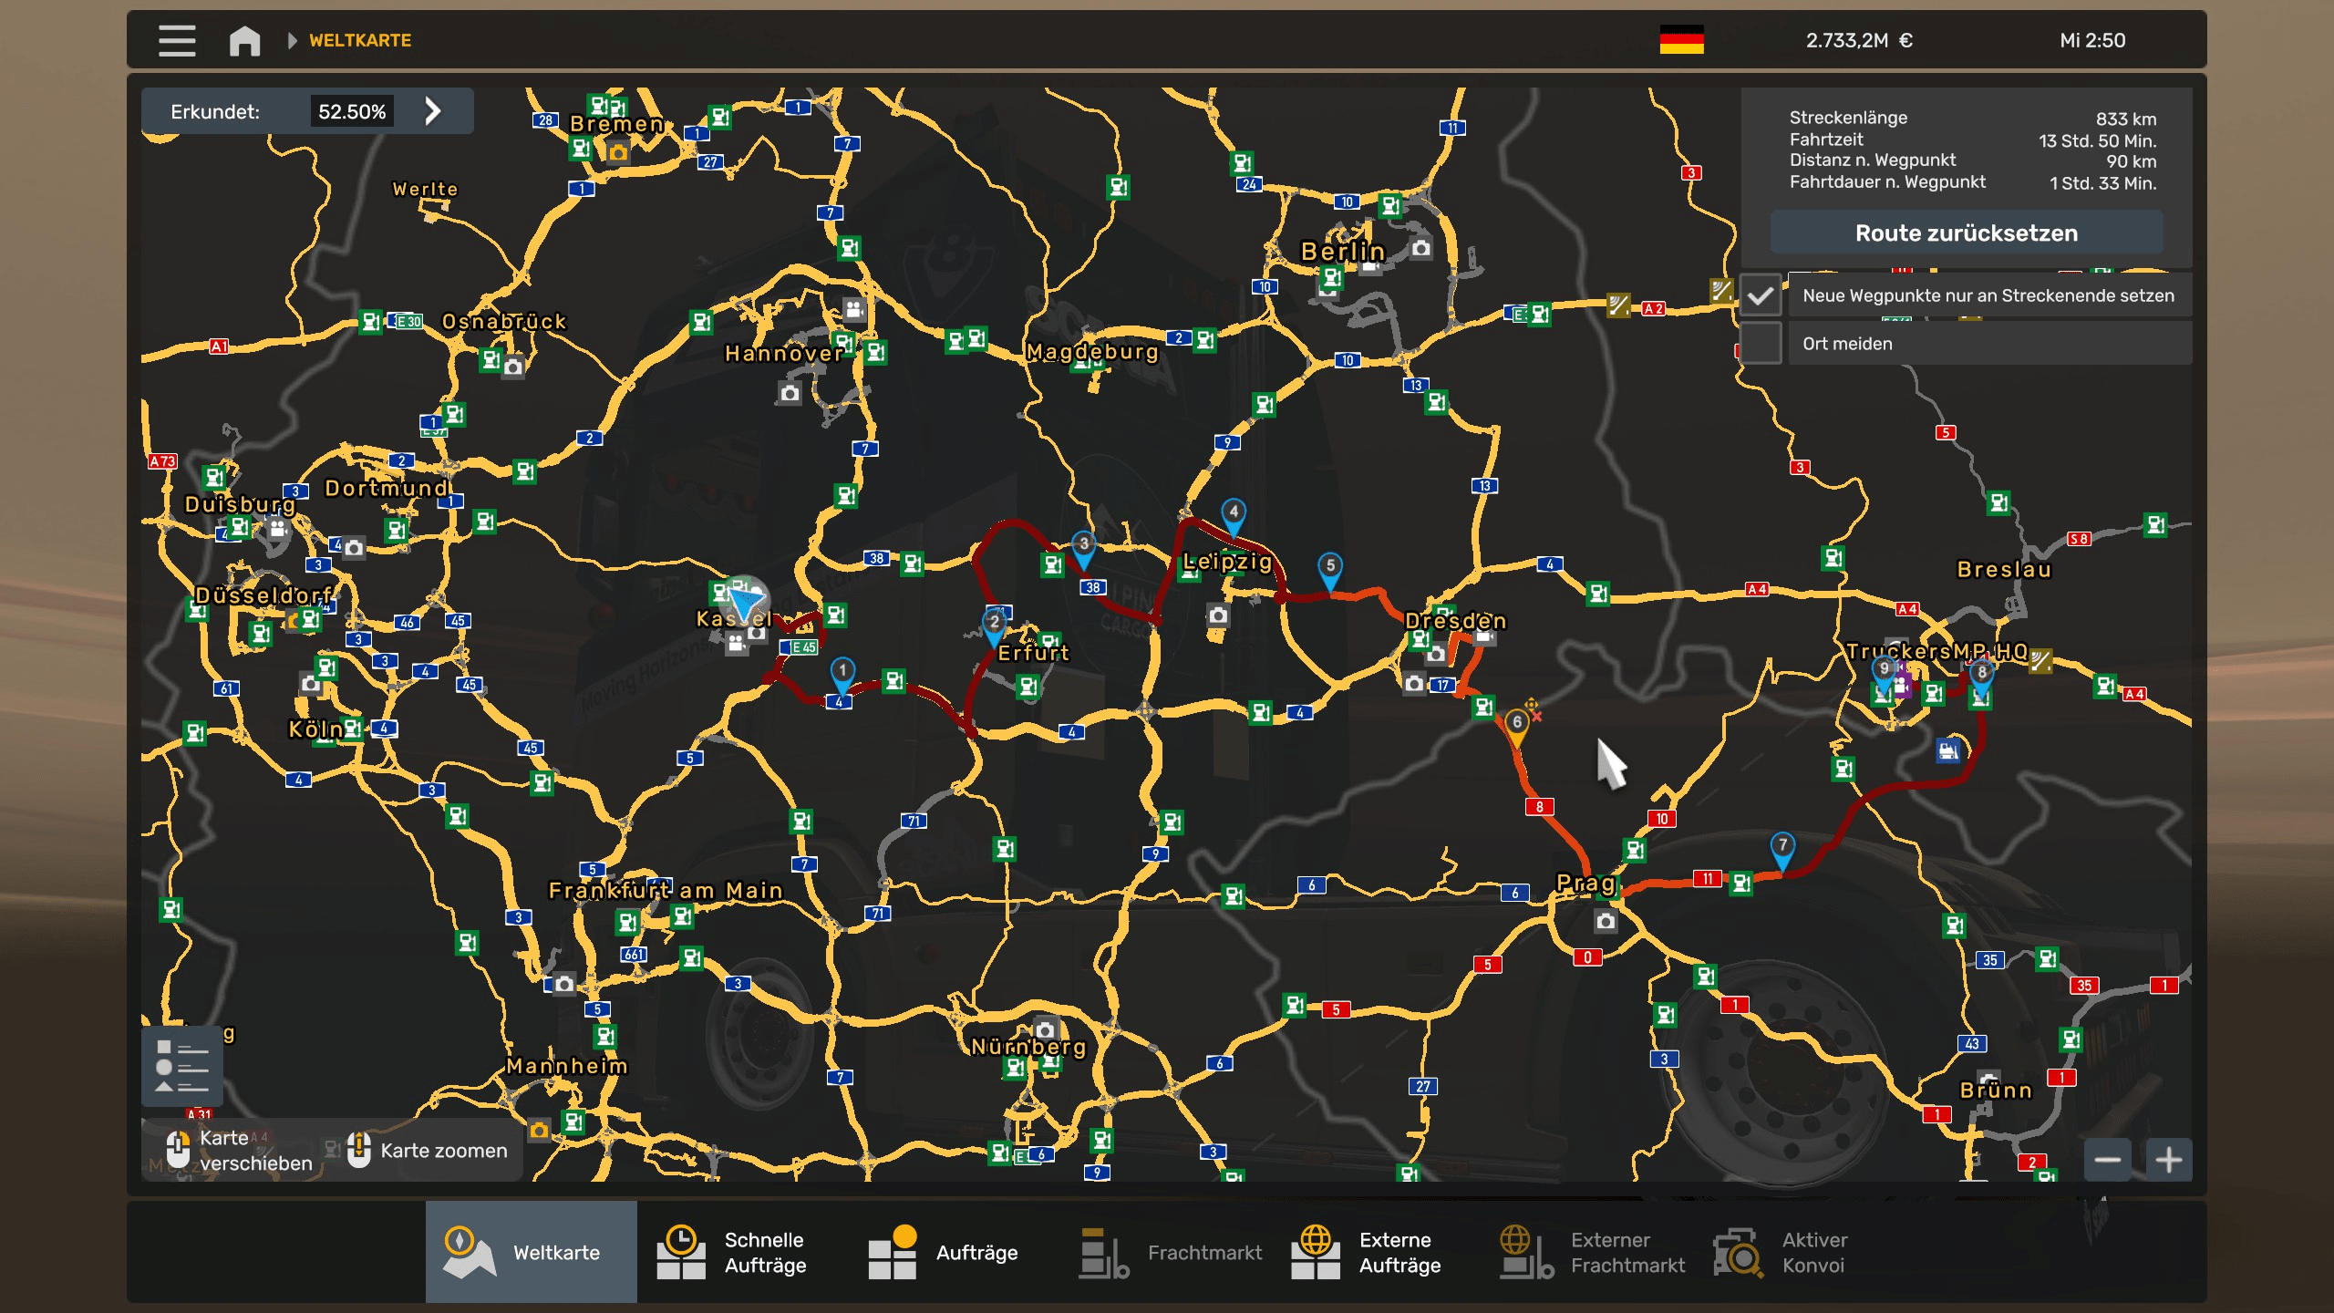Switch to the Aufträge tab

(945, 1252)
